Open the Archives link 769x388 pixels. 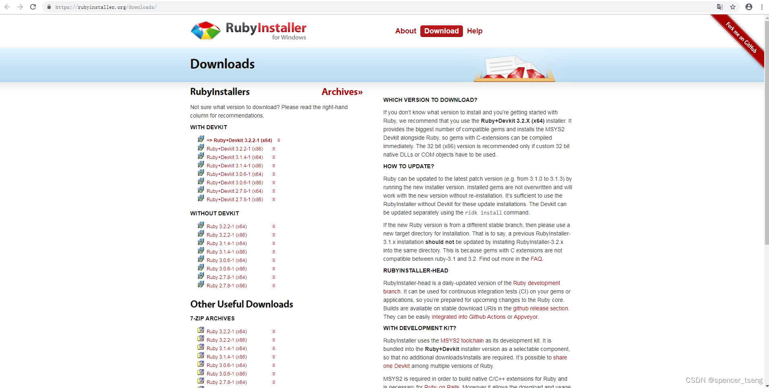(x=341, y=91)
